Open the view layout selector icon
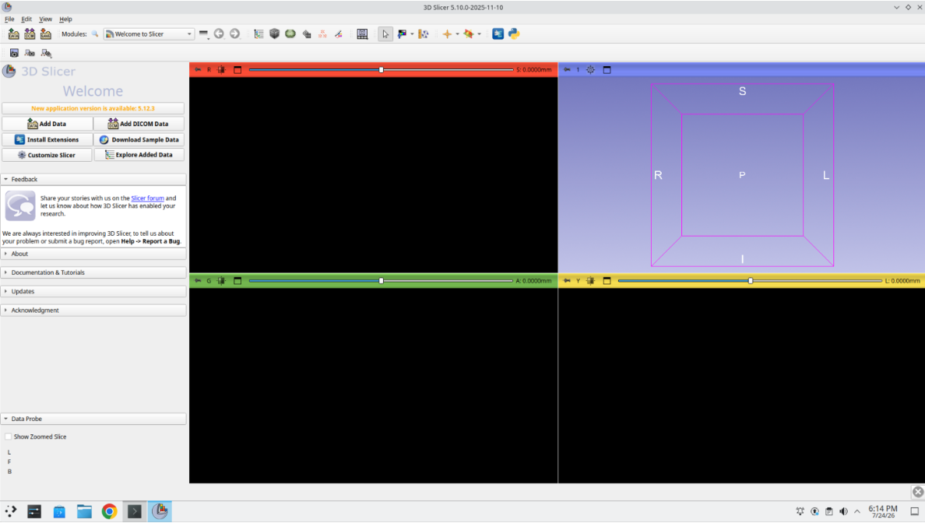925x523 pixels. (362, 34)
